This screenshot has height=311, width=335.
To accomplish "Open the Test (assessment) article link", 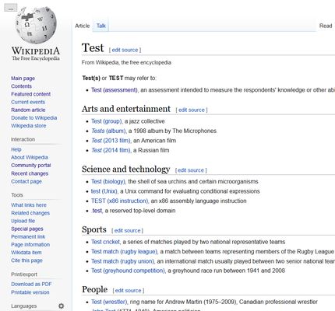I will [115, 90].
